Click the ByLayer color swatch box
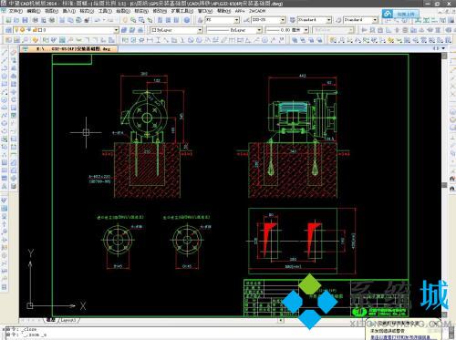 pos(154,30)
